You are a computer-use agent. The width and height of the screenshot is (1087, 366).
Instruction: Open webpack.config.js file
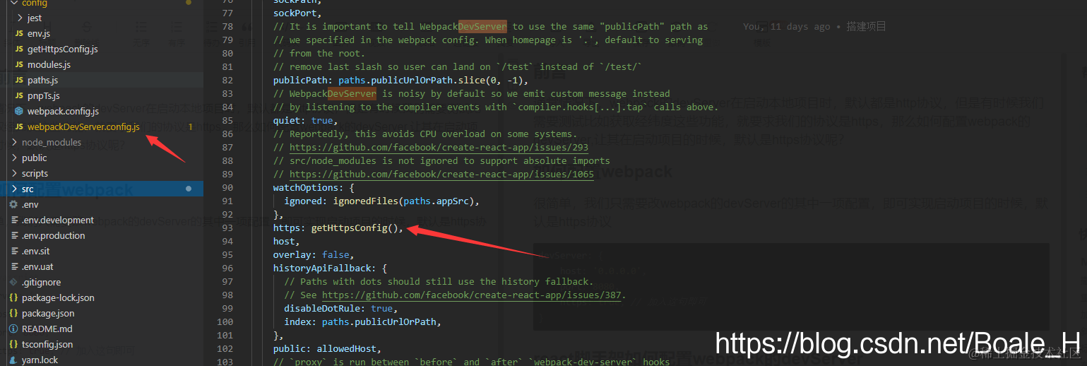pyautogui.click(x=63, y=111)
